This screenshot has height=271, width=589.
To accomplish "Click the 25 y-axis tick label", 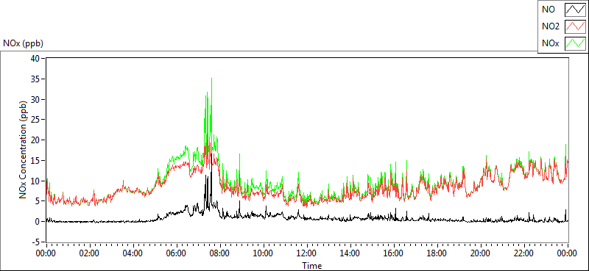I will (35, 120).
